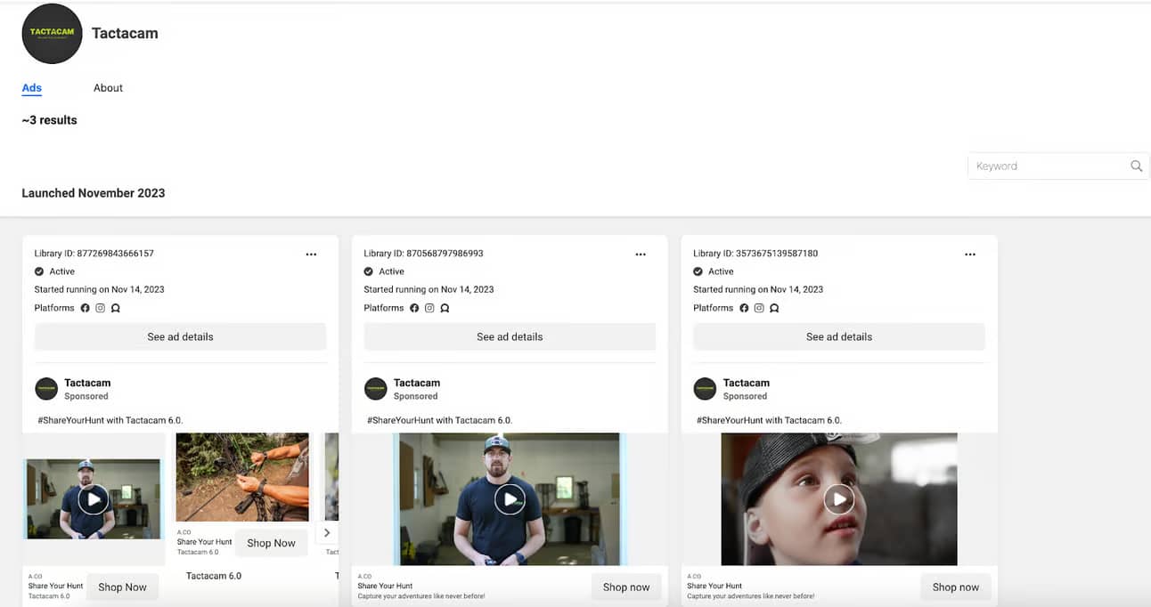Switch to the About tab
The image size is (1151, 607).
click(108, 87)
